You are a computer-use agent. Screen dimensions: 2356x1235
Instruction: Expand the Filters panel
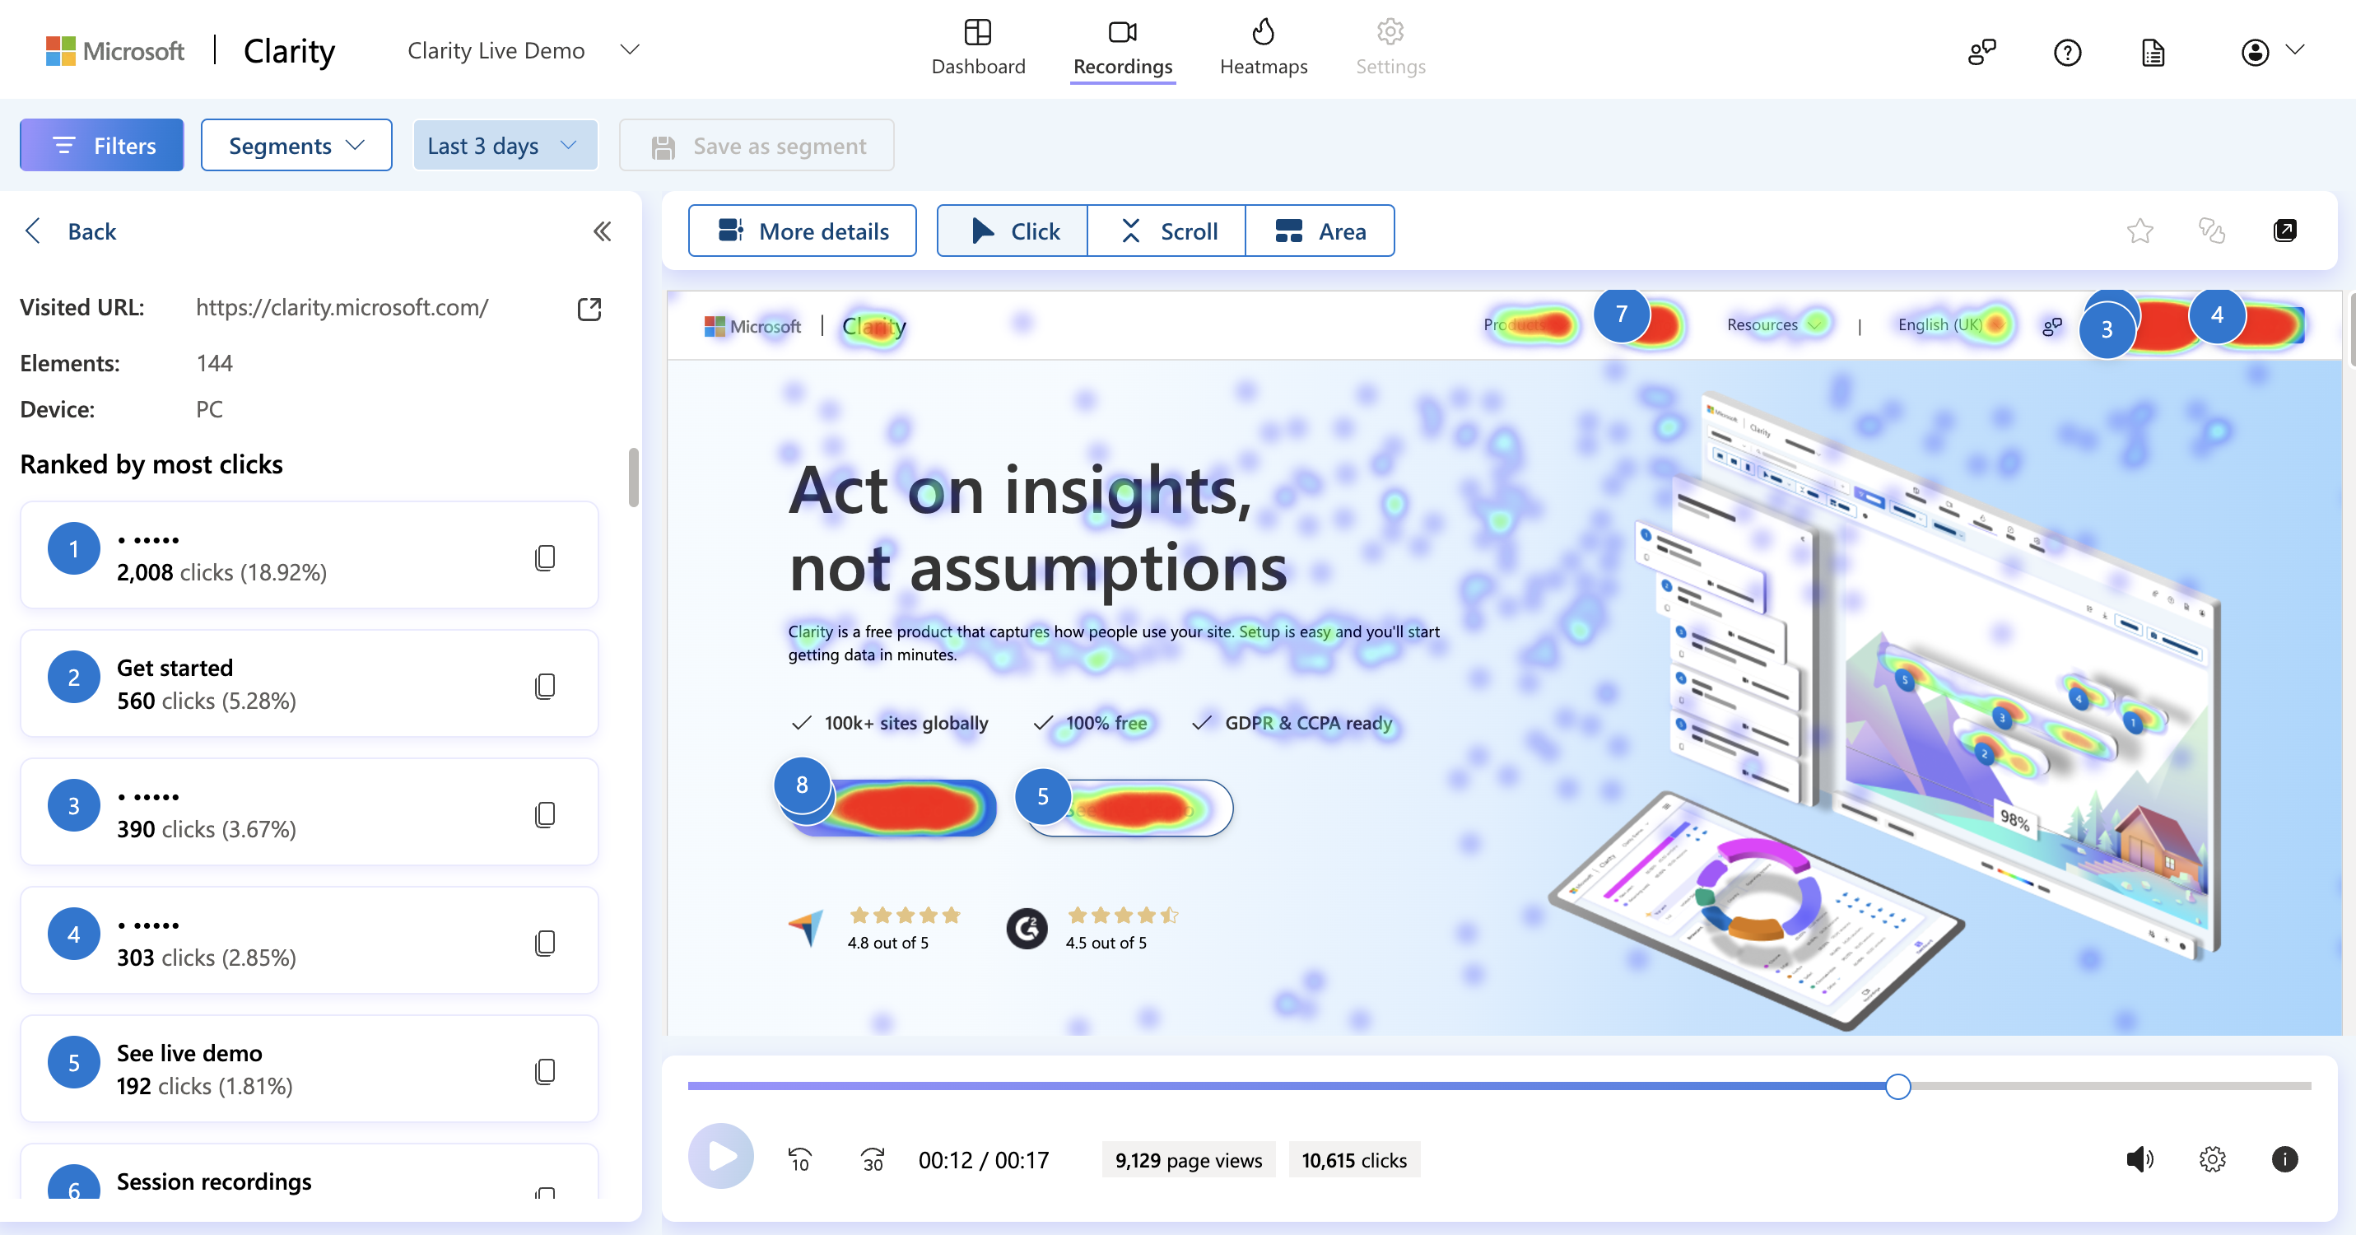(x=103, y=143)
